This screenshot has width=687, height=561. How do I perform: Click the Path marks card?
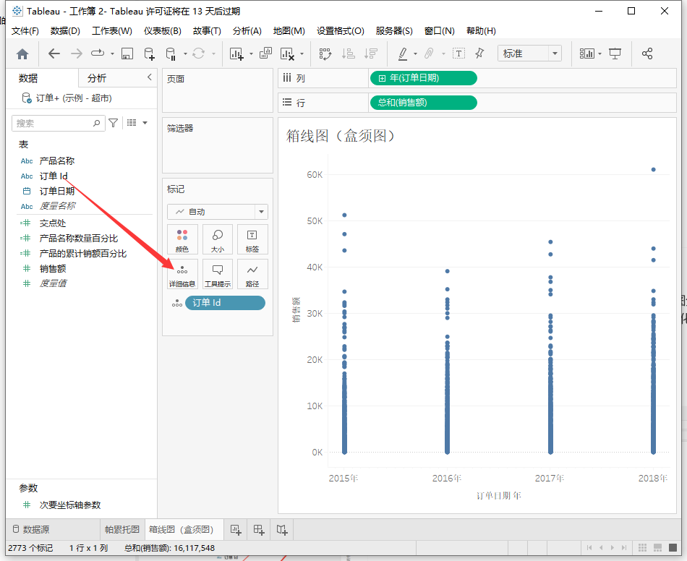tap(252, 274)
